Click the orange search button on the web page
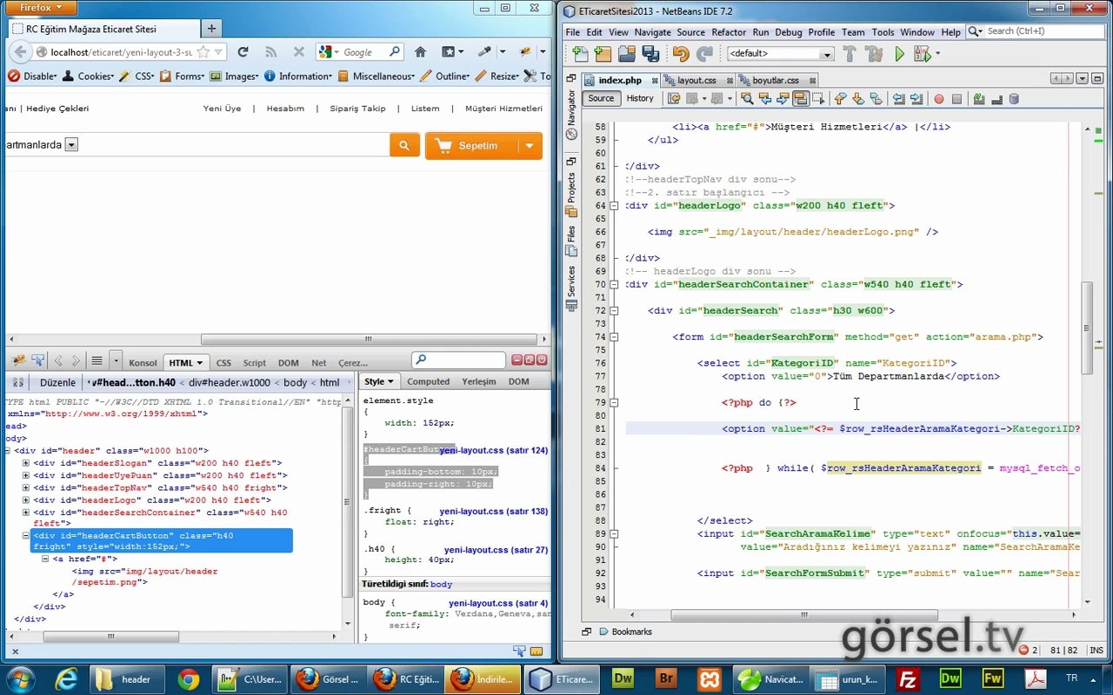The width and height of the screenshot is (1113, 695). coord(404,145)
